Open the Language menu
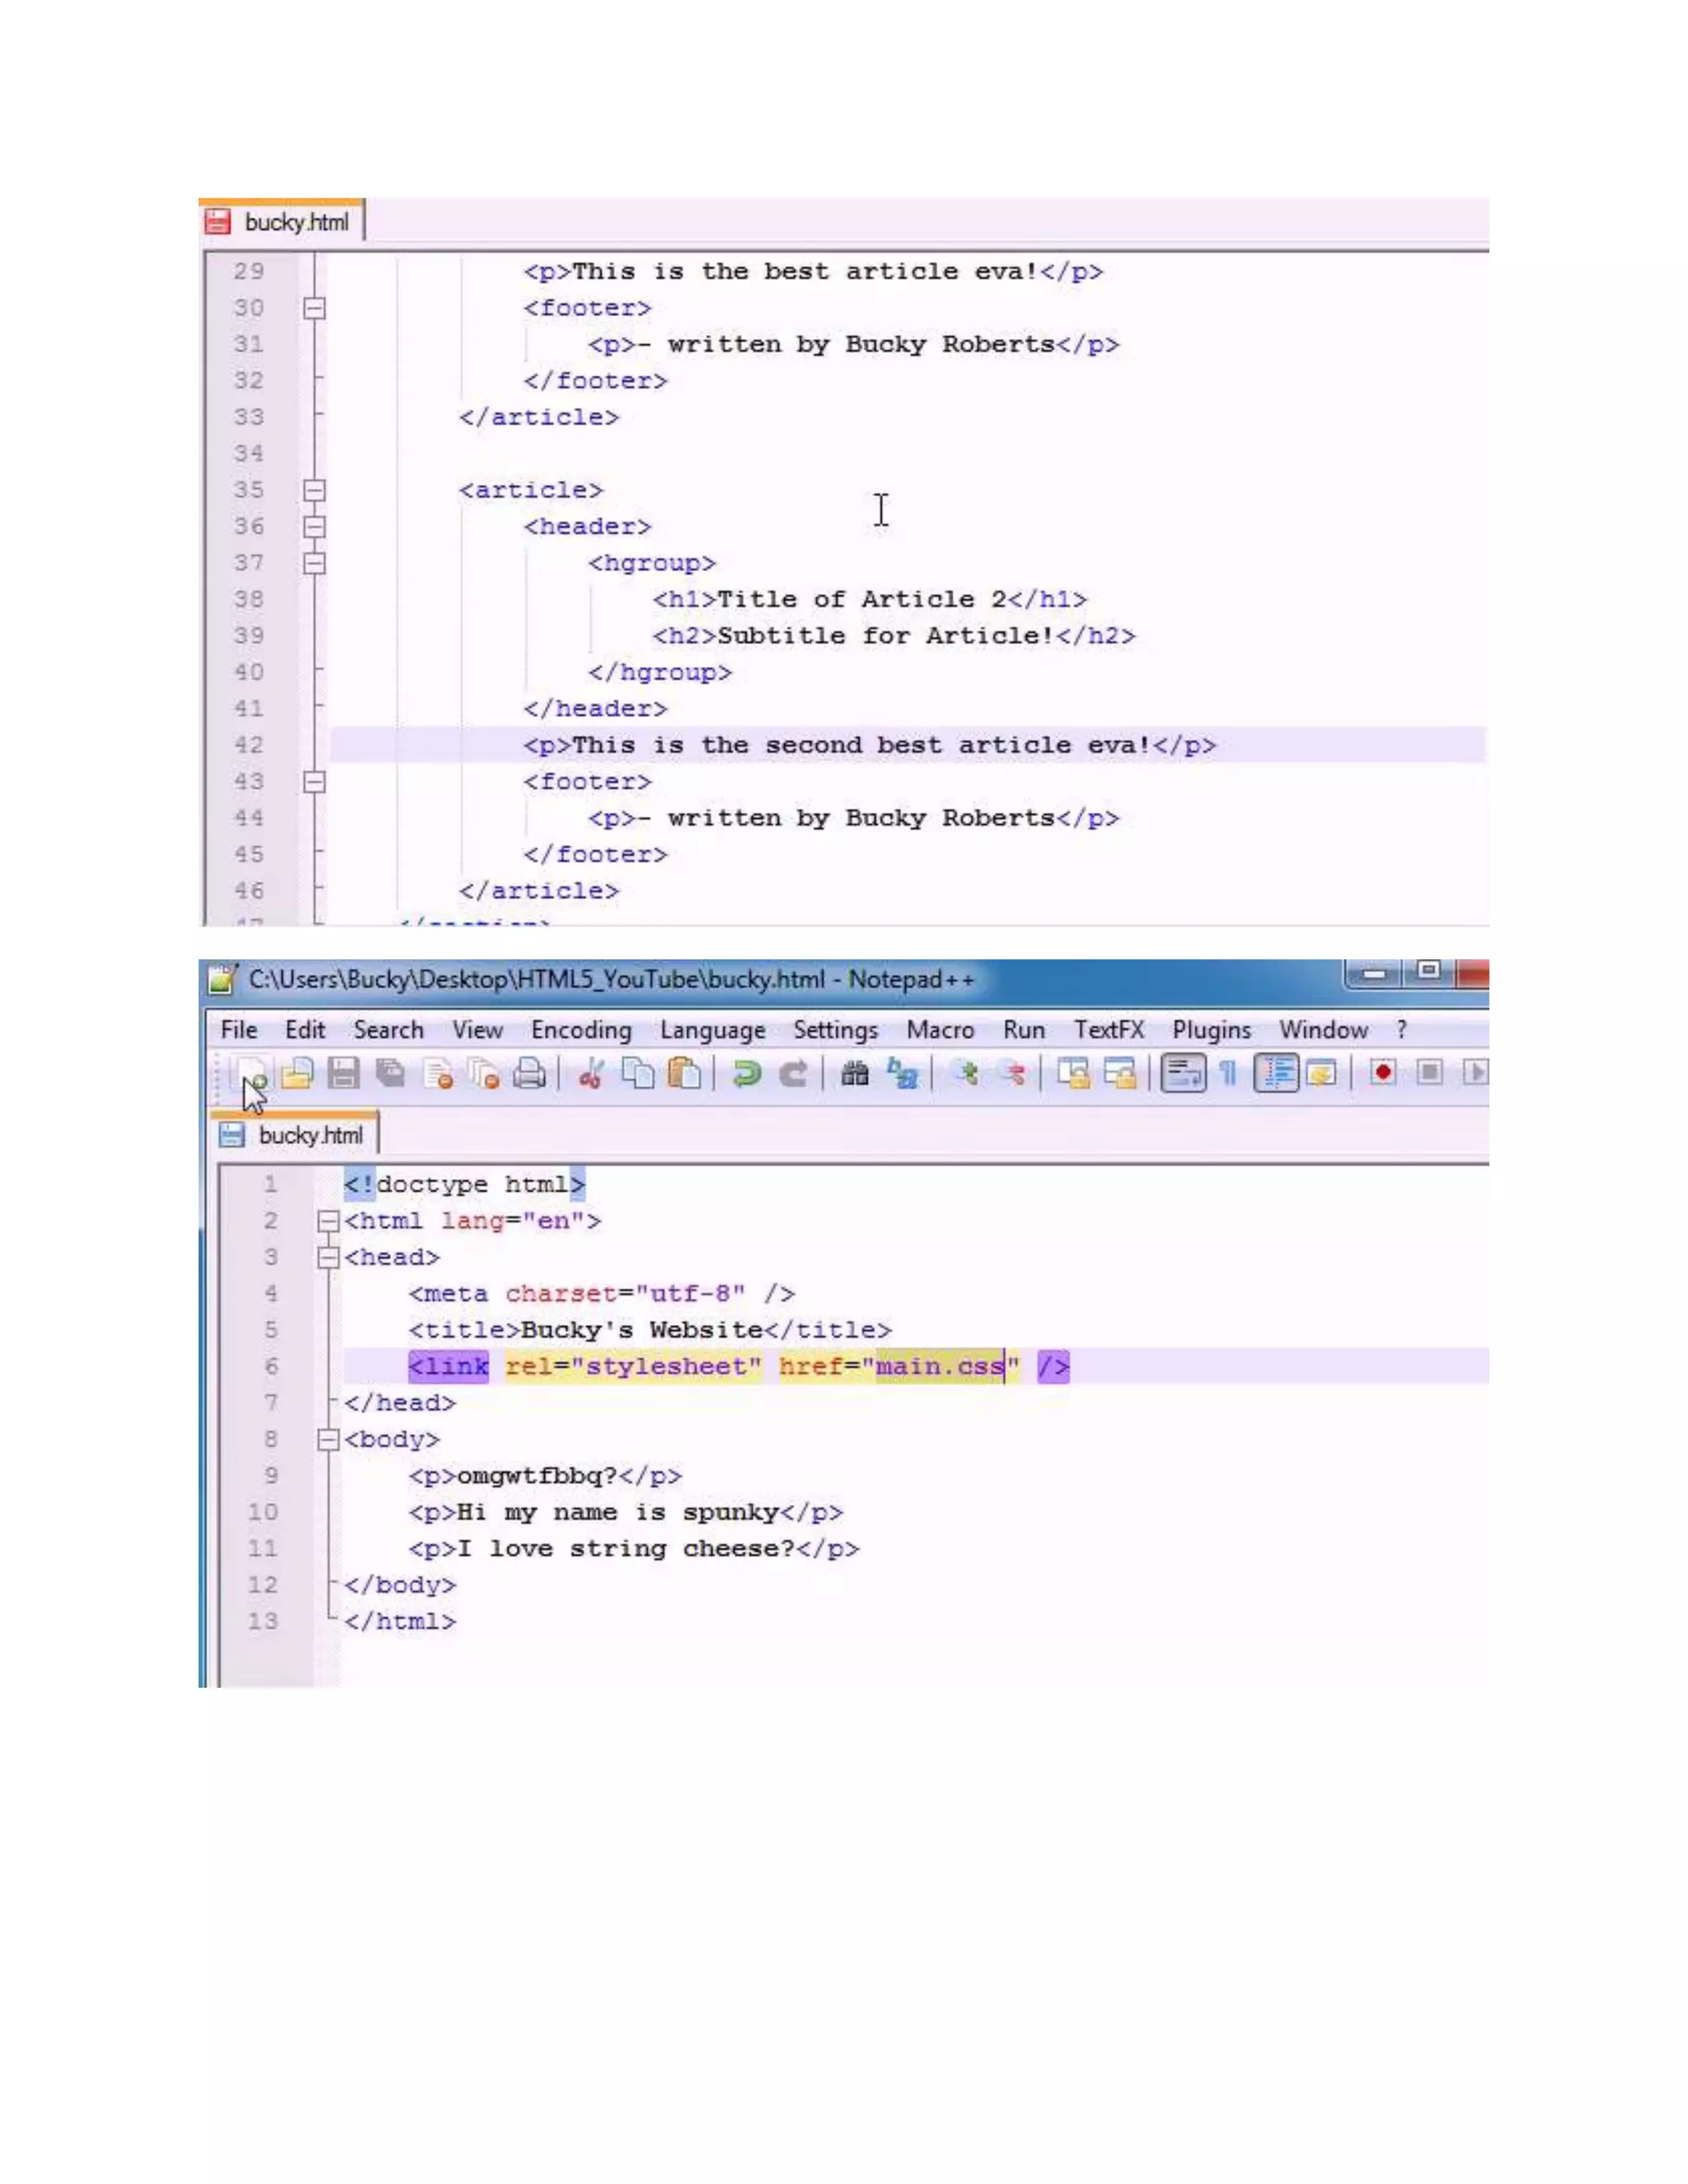 pos(712,1031)
